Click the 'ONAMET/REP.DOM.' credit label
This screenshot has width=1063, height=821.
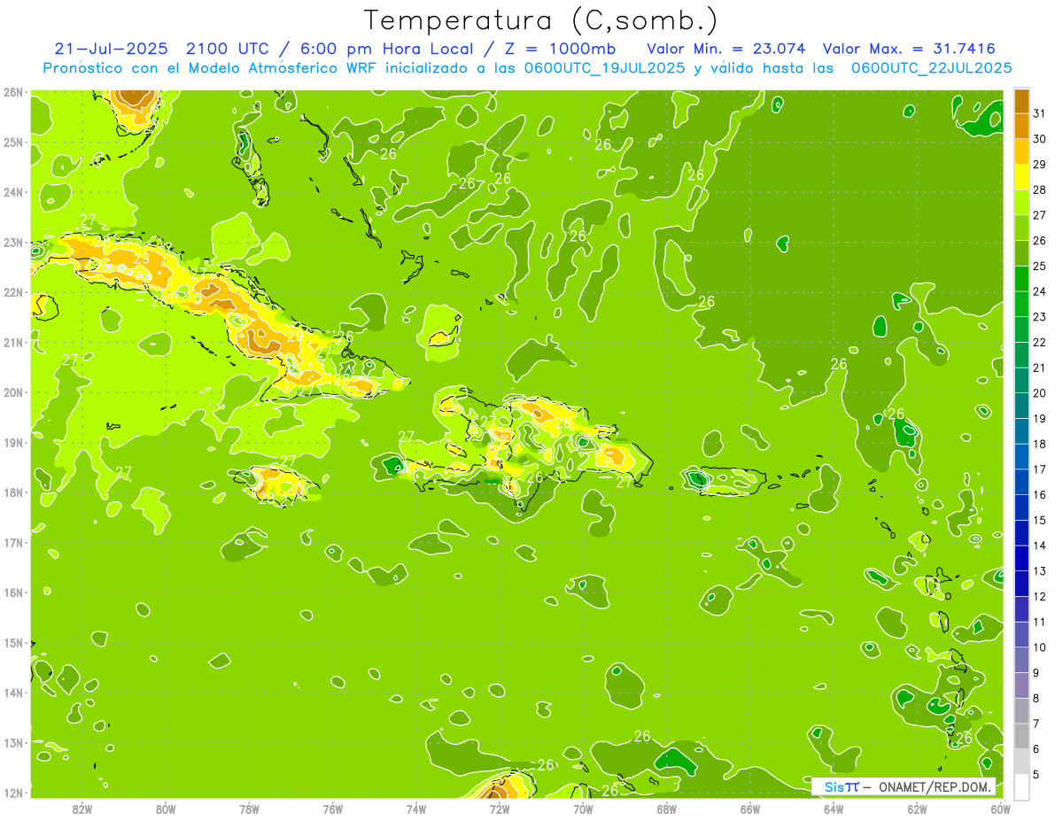pyautogui.click(x=935, y=786)
